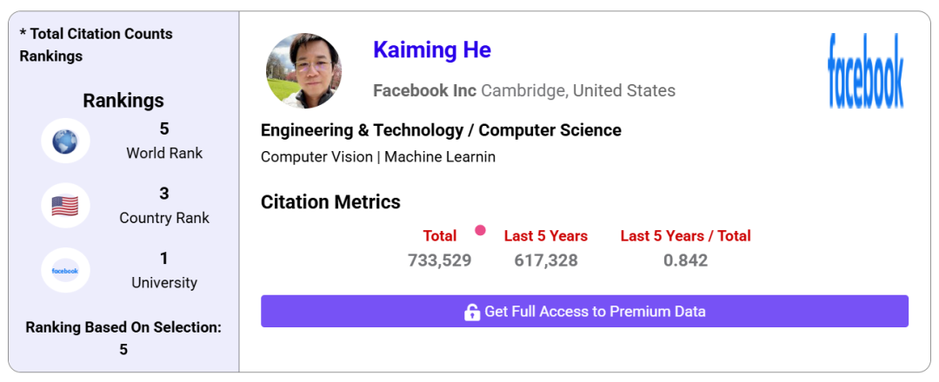Click the small facebook University rank icon

[65, 271]
